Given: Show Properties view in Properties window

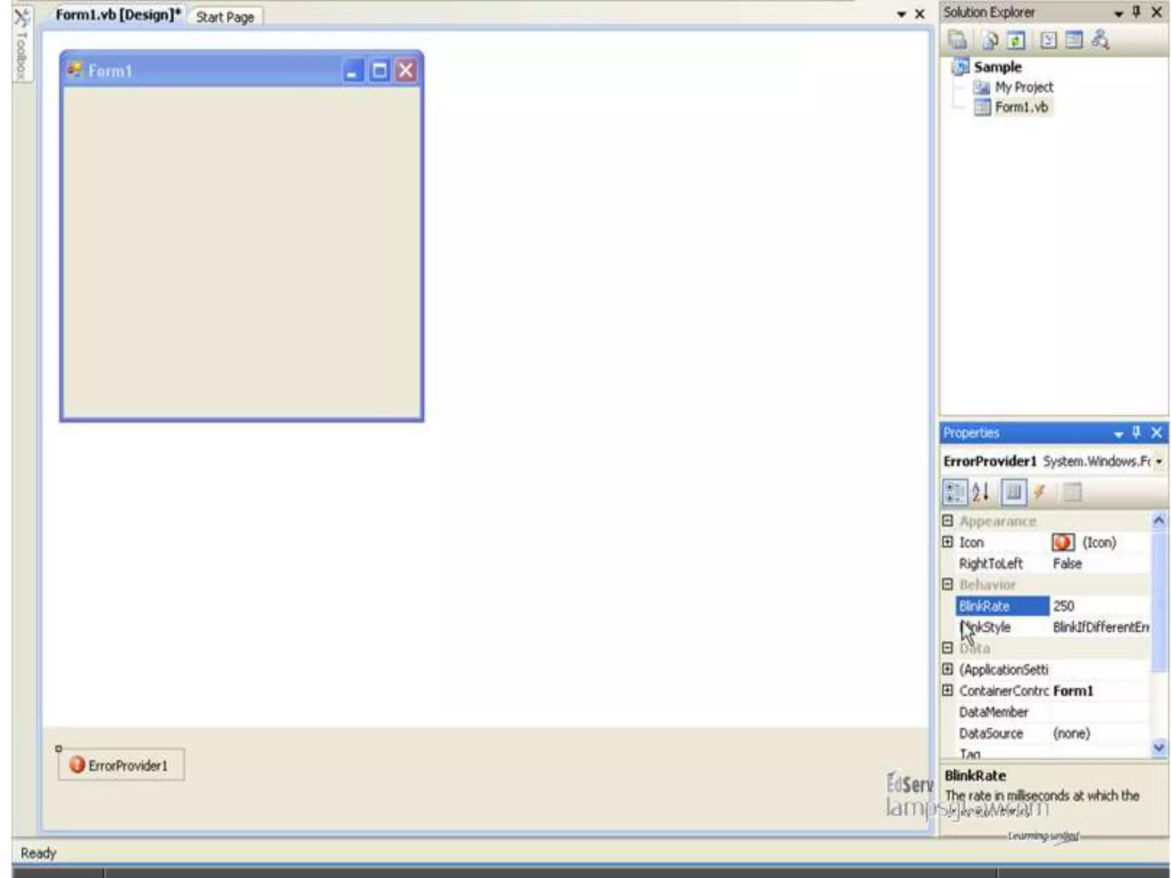Looking at the screenshot, I should tap(1014, 492).
